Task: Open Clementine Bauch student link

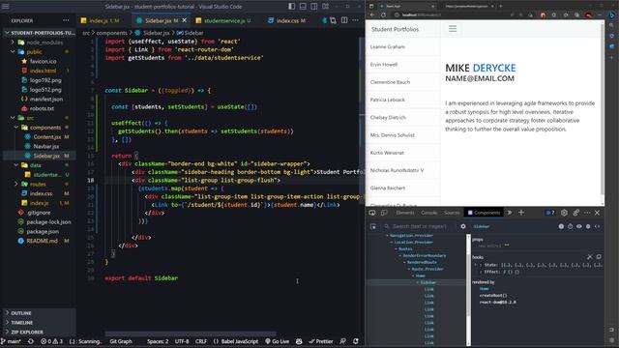Action: tap(390, 82)
